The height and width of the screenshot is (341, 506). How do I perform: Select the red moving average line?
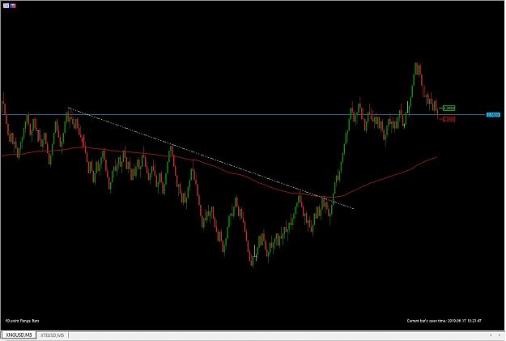219,168
